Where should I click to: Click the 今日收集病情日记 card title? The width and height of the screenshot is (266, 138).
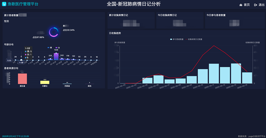click(167, 15)
